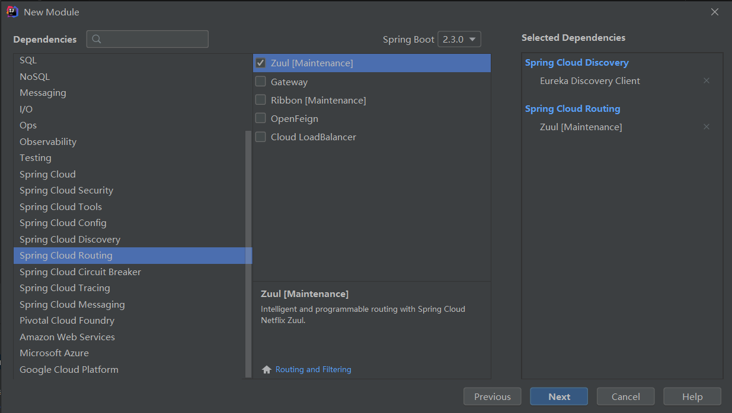
Task: Click the Next button
Action: pos(558,396)
